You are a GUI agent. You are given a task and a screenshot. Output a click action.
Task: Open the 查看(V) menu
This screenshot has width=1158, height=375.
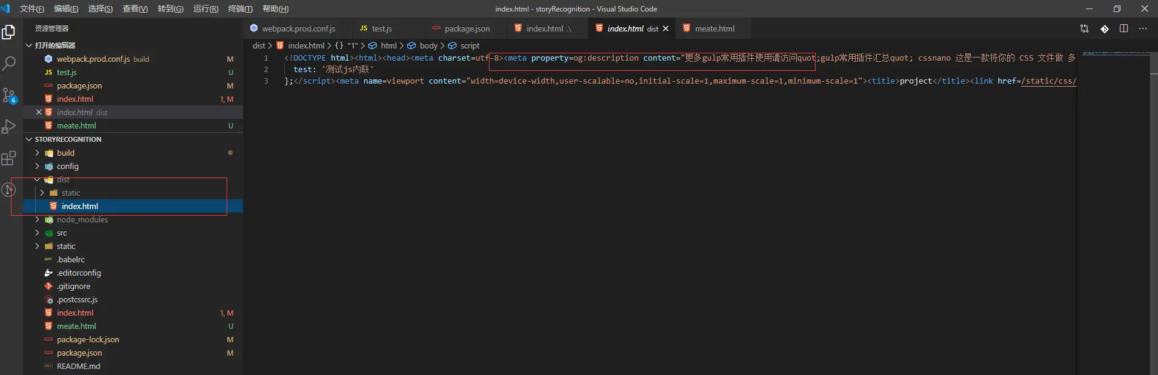pyautogui.click(x=135, y=8)
